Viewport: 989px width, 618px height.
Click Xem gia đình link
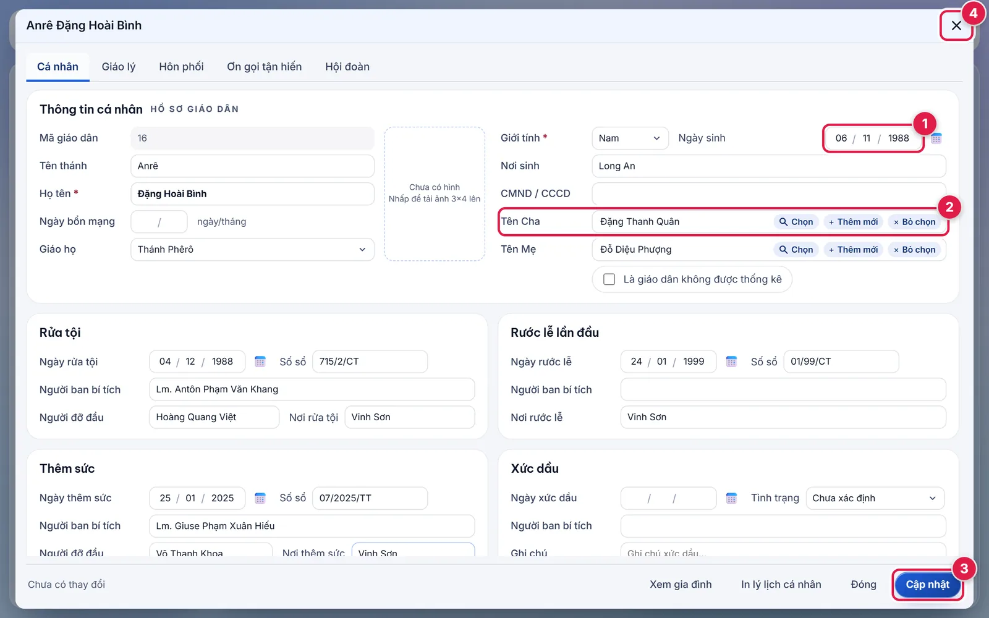tap(681, 585)
